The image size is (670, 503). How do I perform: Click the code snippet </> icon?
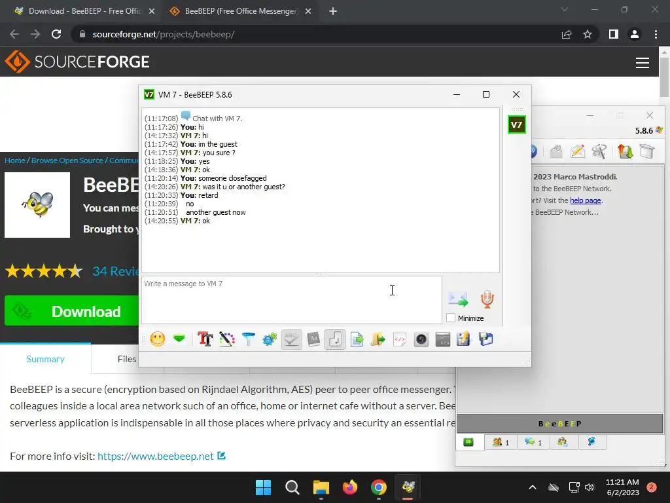point(400,340)
